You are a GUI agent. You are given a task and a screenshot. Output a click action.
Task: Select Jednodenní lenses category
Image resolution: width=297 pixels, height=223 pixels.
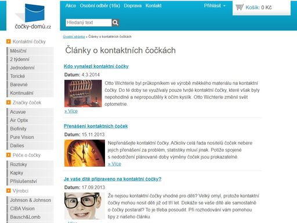pyautogui.click(x=30, y=68)
